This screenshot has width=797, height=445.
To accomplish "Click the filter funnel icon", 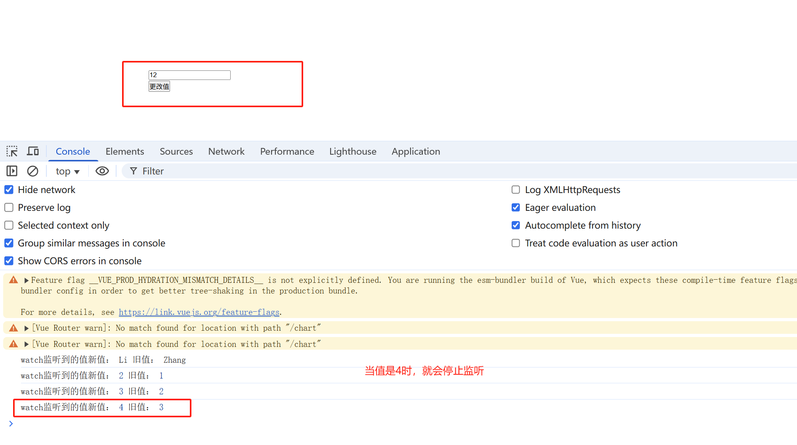I will point(134,171).
